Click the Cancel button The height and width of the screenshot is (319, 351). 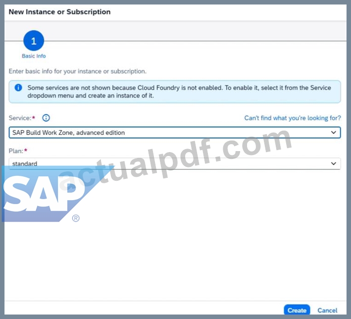tap(327, 310)
